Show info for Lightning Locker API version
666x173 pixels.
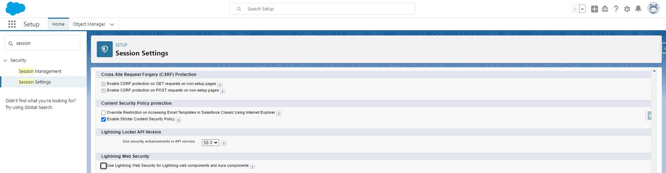point(224,143)
